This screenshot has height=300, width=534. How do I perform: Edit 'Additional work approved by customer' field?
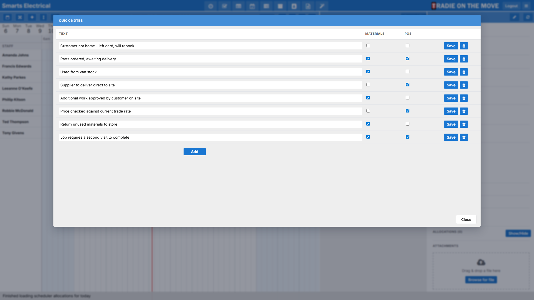point(211,98)
